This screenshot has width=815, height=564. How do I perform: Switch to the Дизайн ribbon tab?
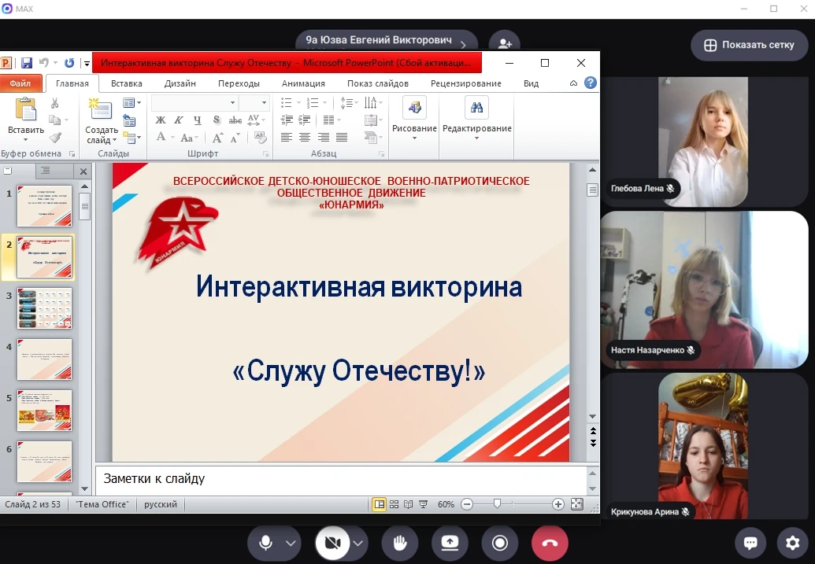180,83
